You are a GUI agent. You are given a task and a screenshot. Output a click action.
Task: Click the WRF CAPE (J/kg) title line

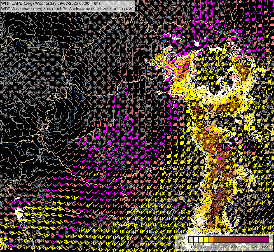pos(50,3)
